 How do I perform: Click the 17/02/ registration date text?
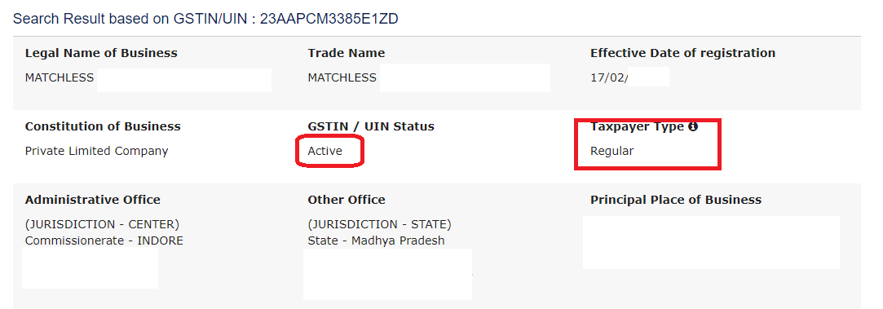(609, 77)
